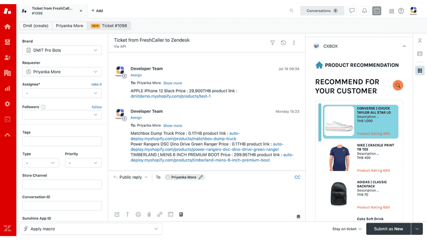This screenshot has width=427, height=240.
Task: Insert emoji in reply composer
Action: (138, 214)
